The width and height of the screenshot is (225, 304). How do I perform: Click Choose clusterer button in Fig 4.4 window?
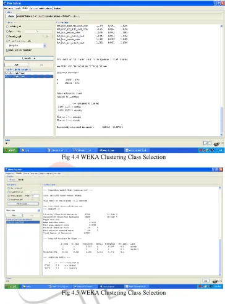(11, 16)
